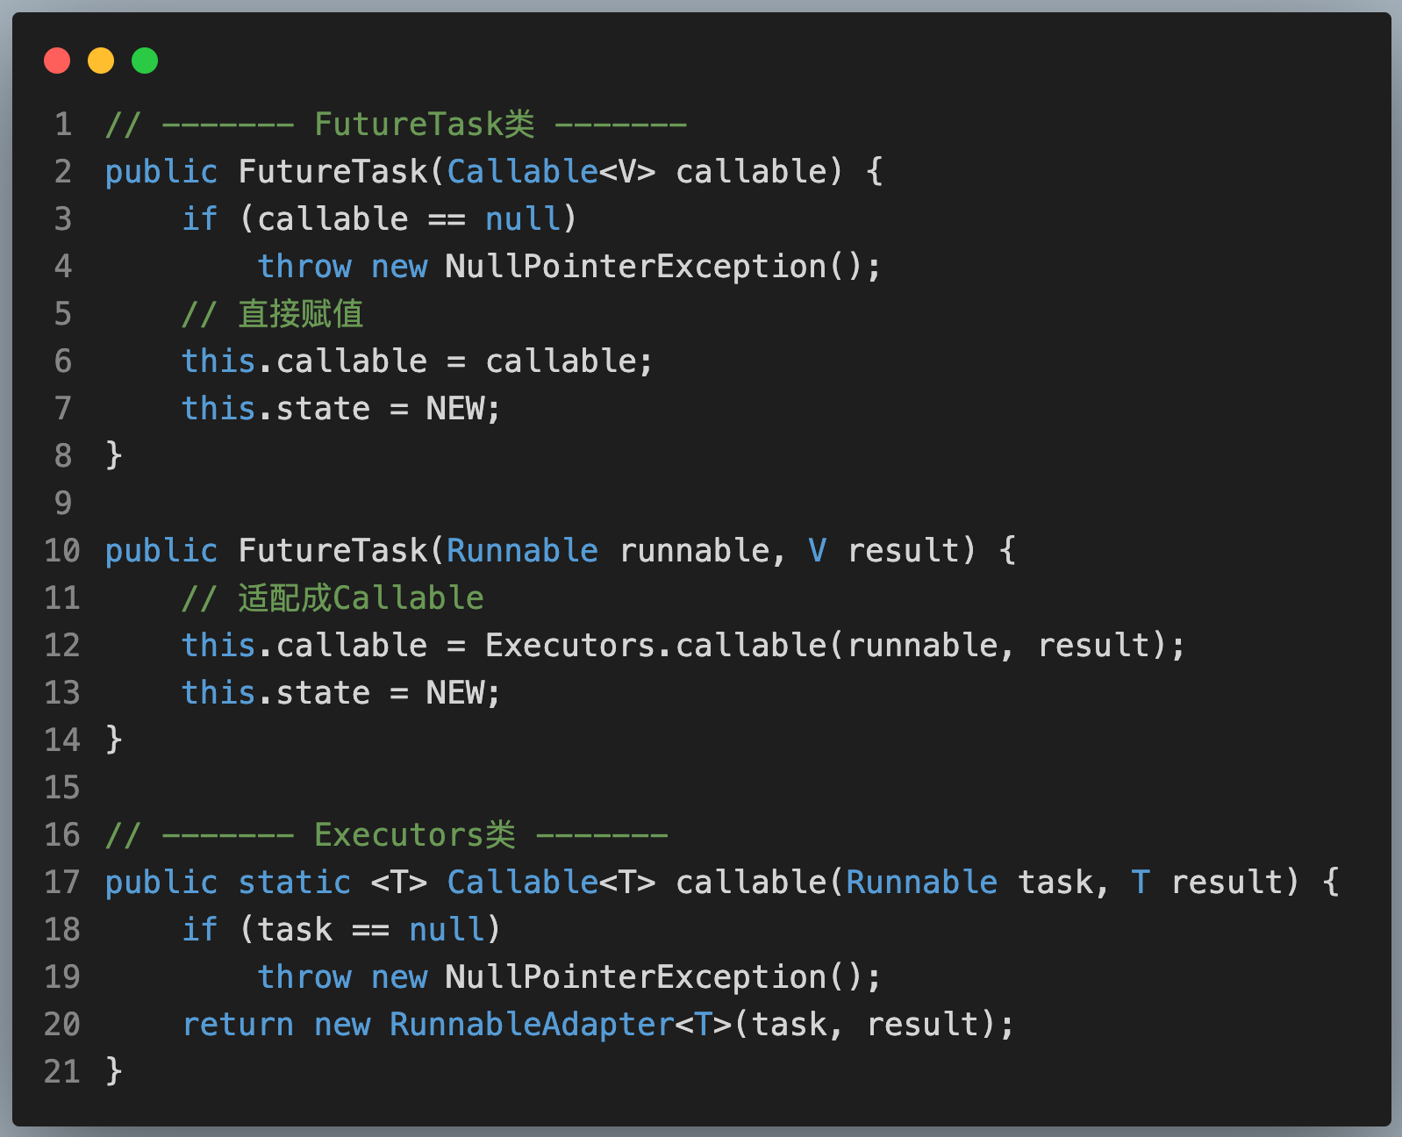This screenshot has height=1137, width=1402.
Task: Click line number 21 in gutter
Action: pos(62,1072)
